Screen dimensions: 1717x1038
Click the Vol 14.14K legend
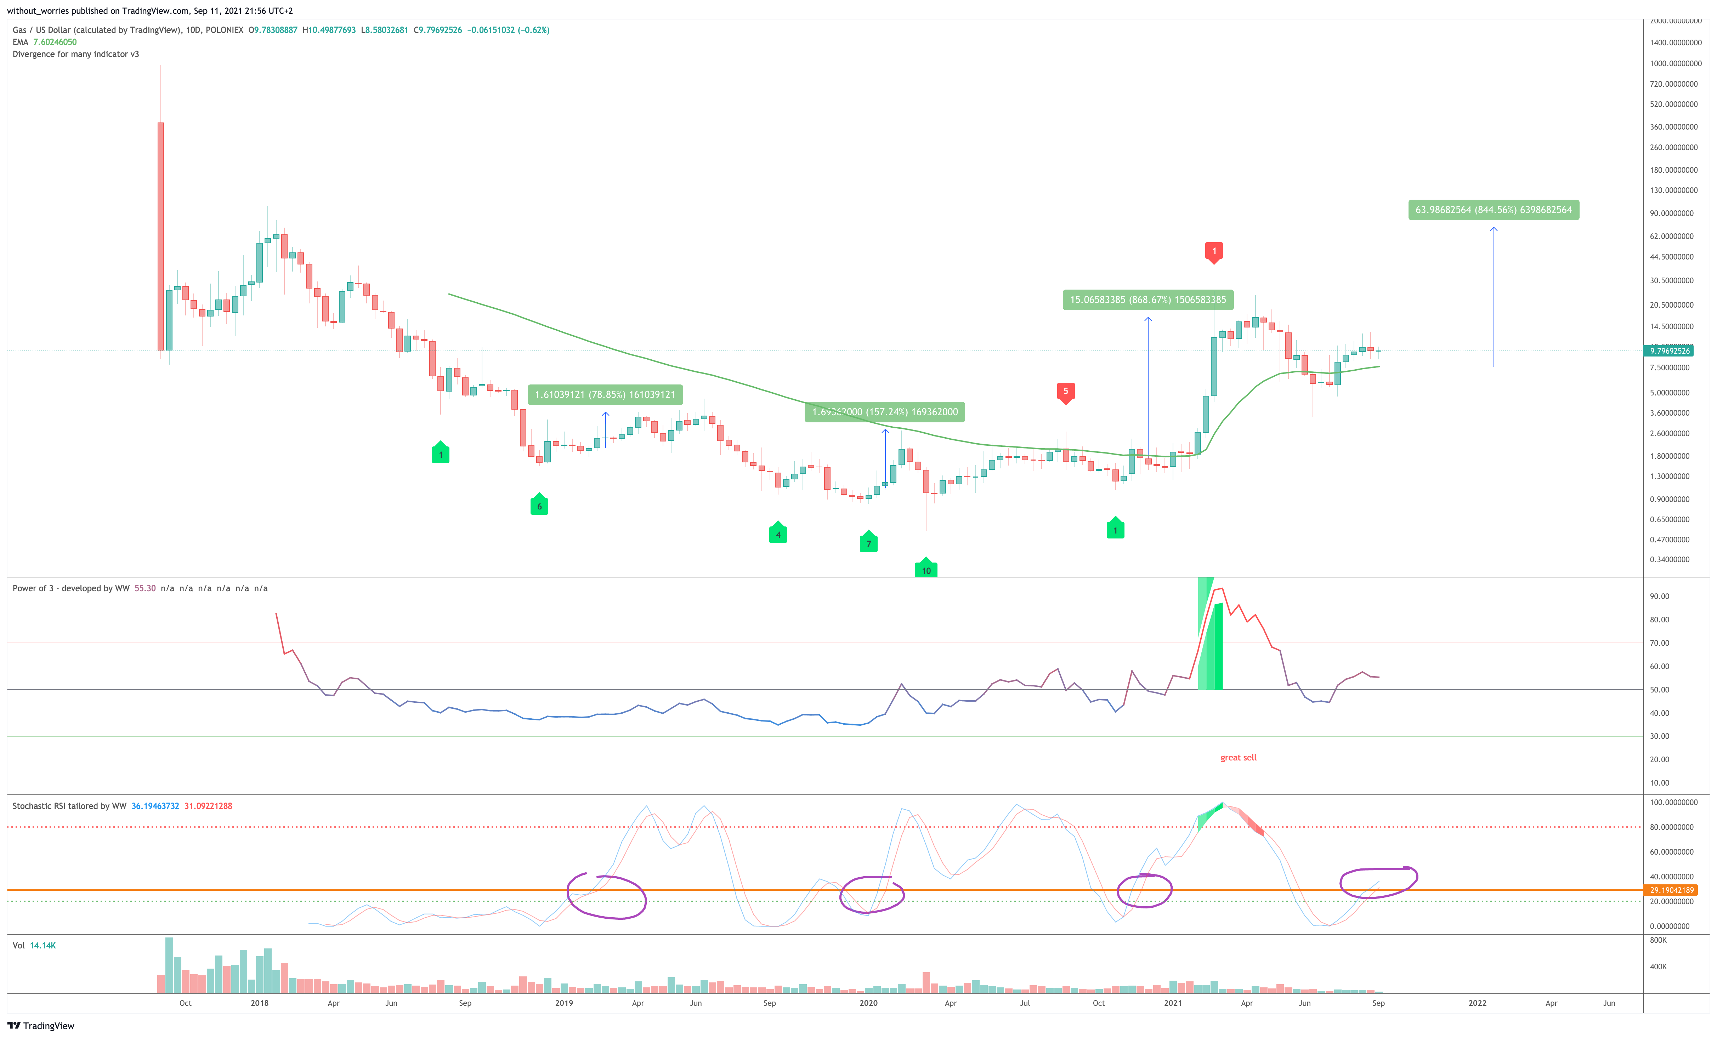34,945
